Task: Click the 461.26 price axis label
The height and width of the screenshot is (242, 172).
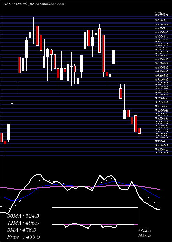Action: click(x=161, y=129)
